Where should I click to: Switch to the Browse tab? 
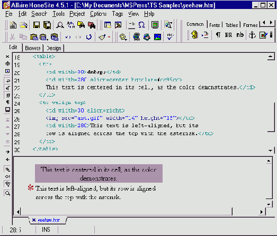point(33,48)
